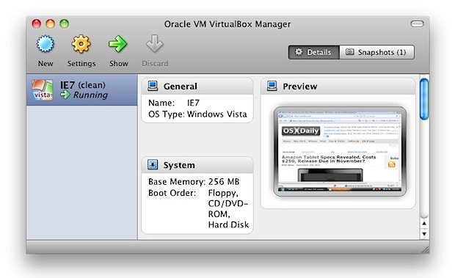Click the System section chip icon
The height and width of the screenshot is (278, 455).
click(x=153, y=164)
